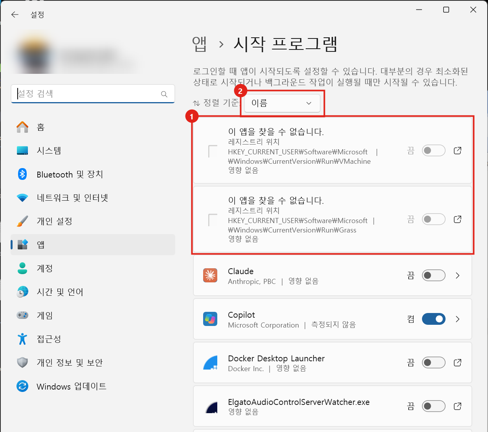Click the 앱 breadcrumb link
This screenshot has width=488, height=432.
pyautogui.click(x=200, y=44)
